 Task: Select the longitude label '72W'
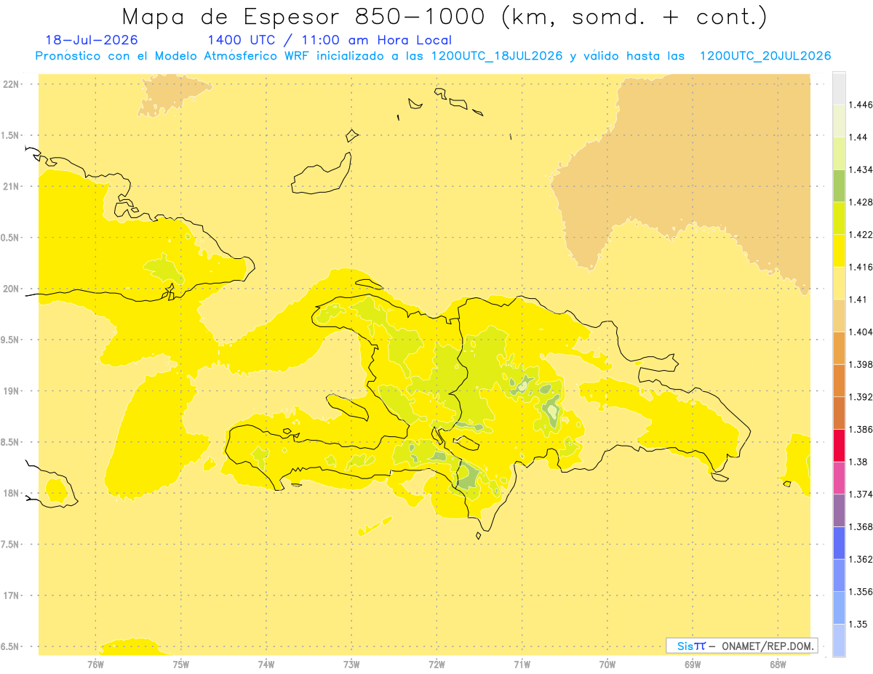click(436, 664)
